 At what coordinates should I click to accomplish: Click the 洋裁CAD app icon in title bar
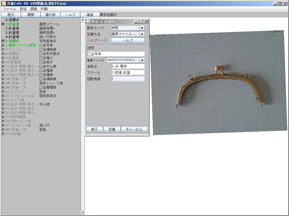click(x=3, y=3)
